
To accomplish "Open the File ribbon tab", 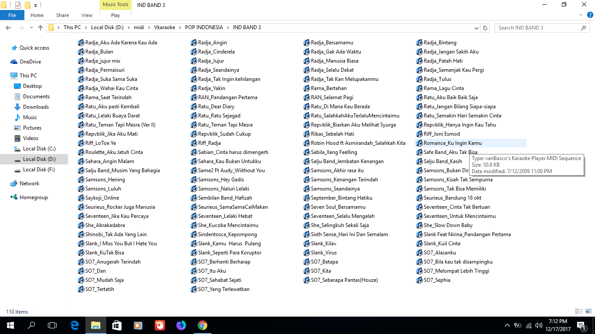I will pyautogui.click(x=12, y=15).
